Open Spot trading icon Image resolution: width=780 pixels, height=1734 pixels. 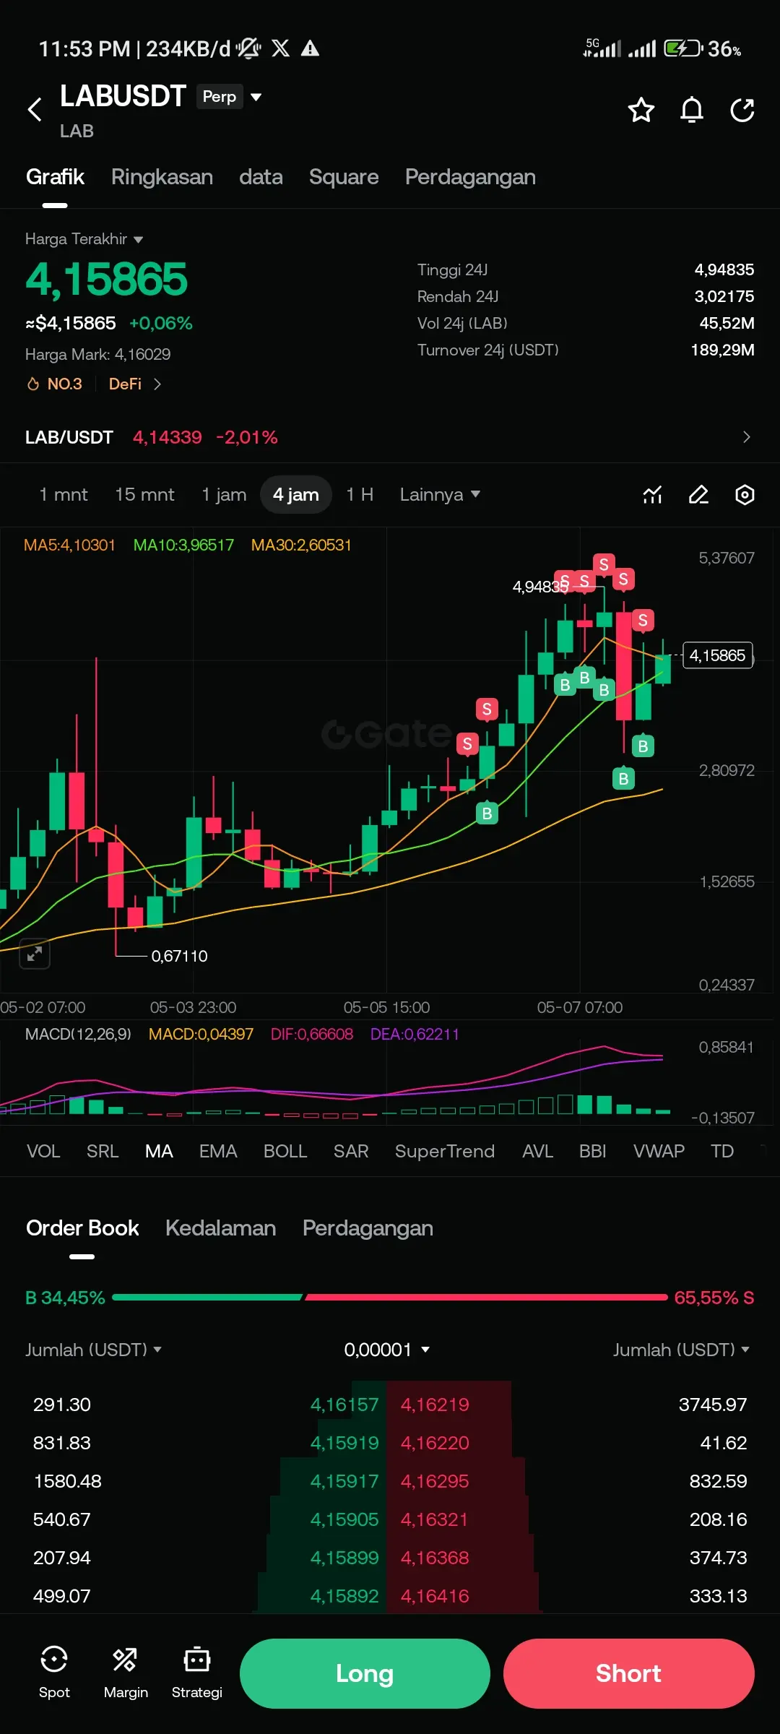(x=54, y=1672)
